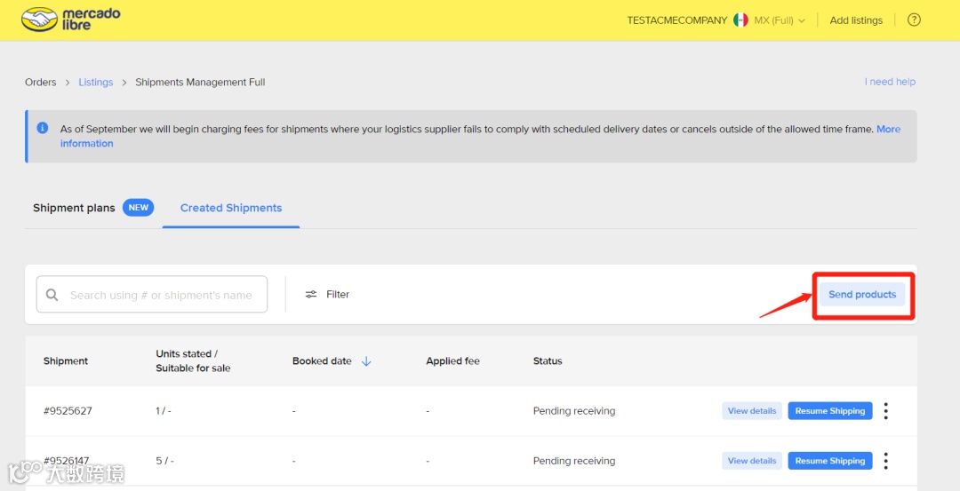Click the Booked date column header
The width and height of the screenshot is (960, 491).
(322, 360)
